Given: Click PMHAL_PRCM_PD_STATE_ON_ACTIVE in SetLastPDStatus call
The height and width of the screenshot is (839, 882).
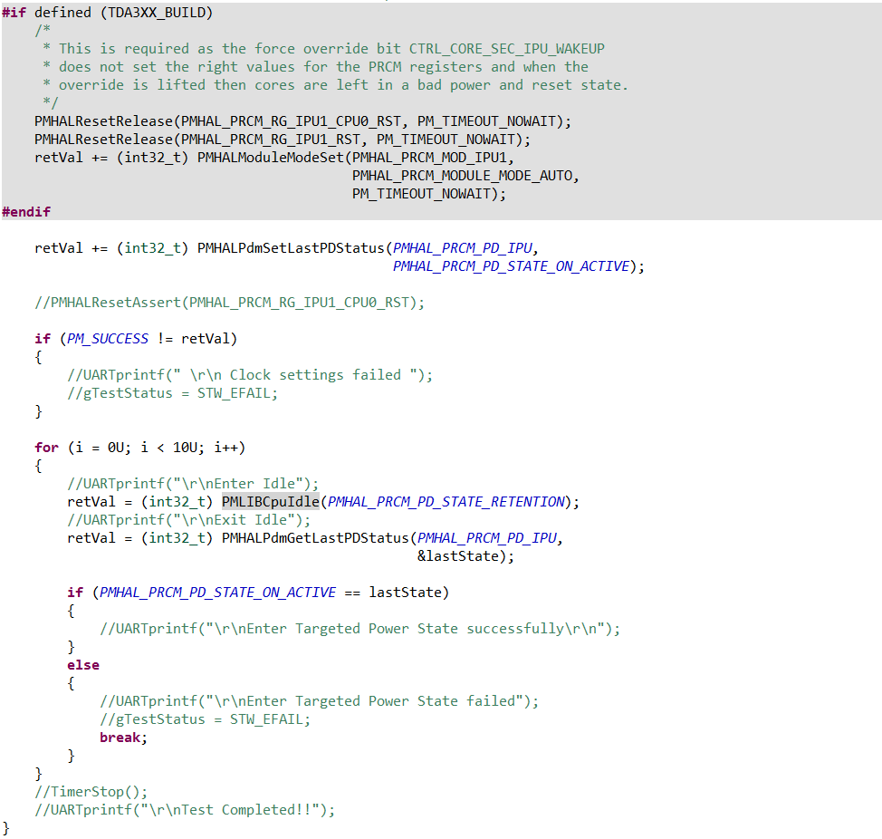Looking at the screenshot, I should pos(511,266).
